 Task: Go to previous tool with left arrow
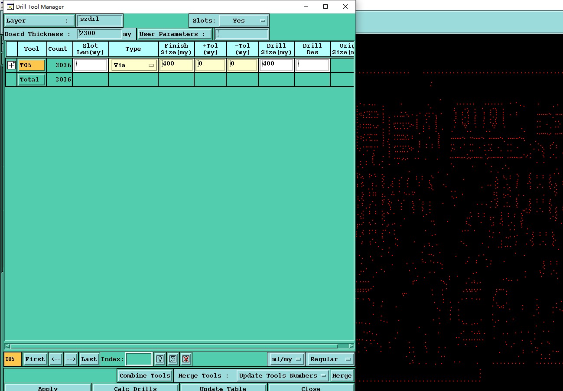(55, 359)
